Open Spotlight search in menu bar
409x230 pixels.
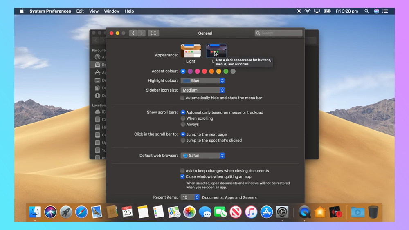pos(367,11)
